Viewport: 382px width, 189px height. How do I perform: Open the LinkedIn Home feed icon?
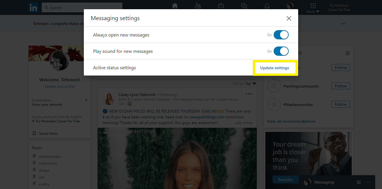point(175,5)
